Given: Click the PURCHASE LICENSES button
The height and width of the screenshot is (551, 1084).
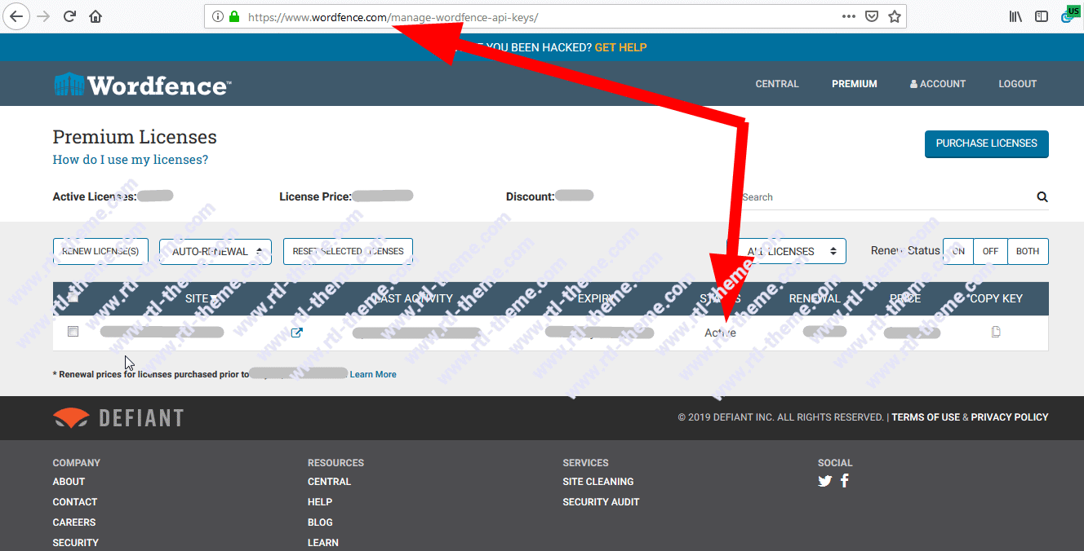Looking at the screenshot, I should point(987,143).
